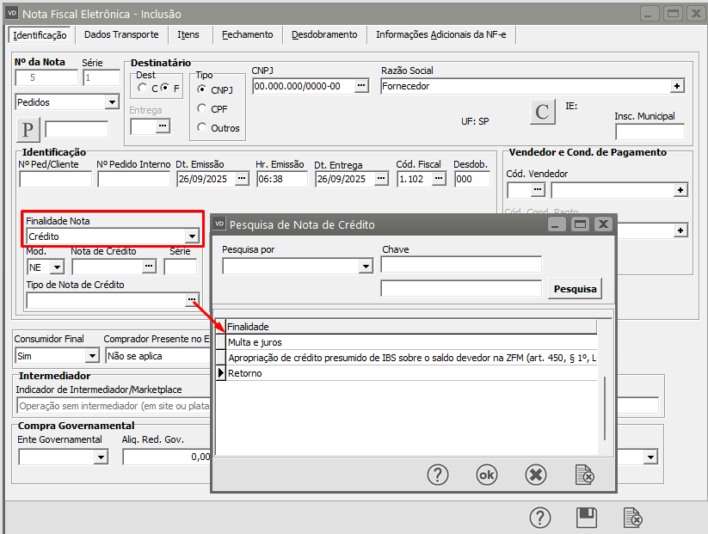
Task: Open the Pesquisa por dropdown
Action: pos(365,267)
